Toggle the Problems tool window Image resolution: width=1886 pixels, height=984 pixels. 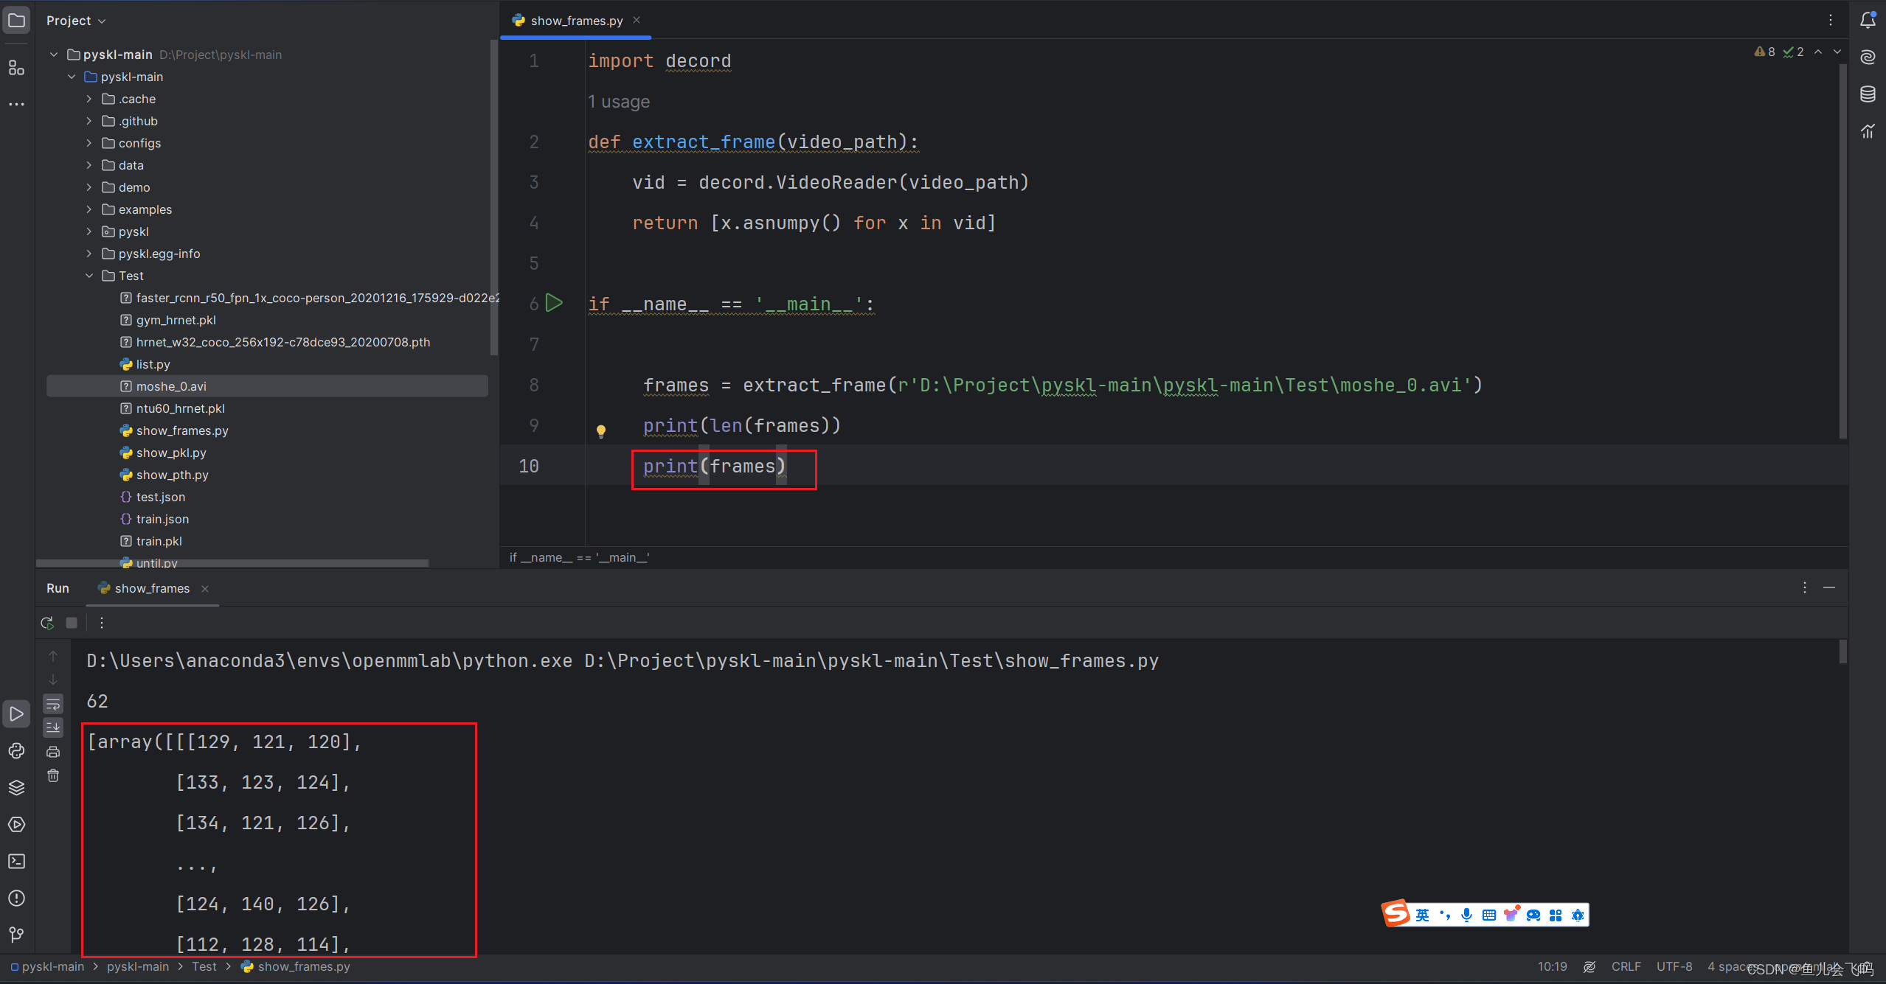click(x=16, y=898)
